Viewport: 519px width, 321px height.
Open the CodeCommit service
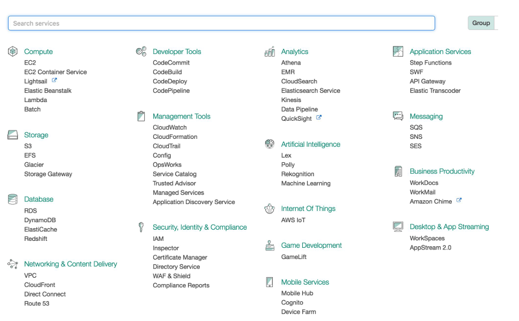(171, 62)
